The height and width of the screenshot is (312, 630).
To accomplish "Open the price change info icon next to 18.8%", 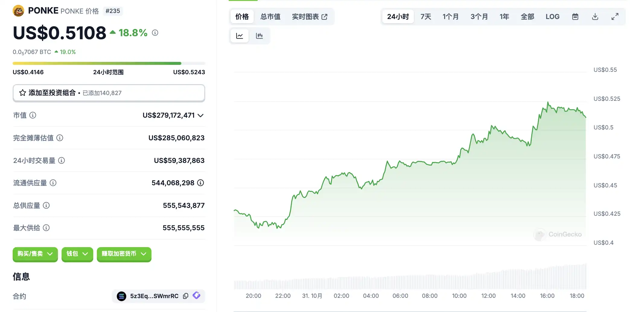I will point(155,33).
